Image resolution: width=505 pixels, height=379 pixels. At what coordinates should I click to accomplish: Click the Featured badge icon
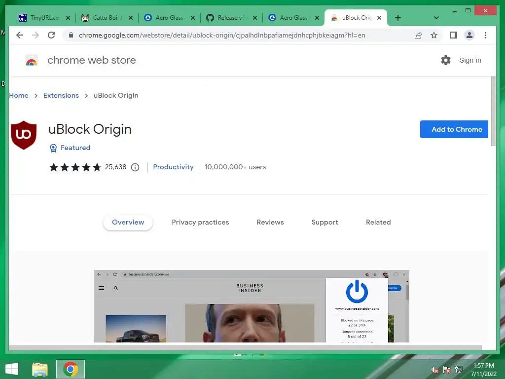pos(53,148)
